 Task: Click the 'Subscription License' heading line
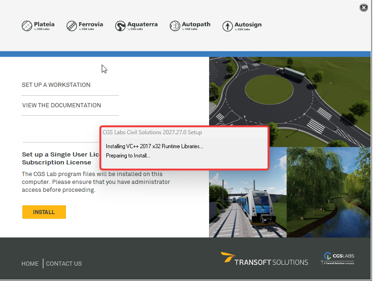[57, 163]
